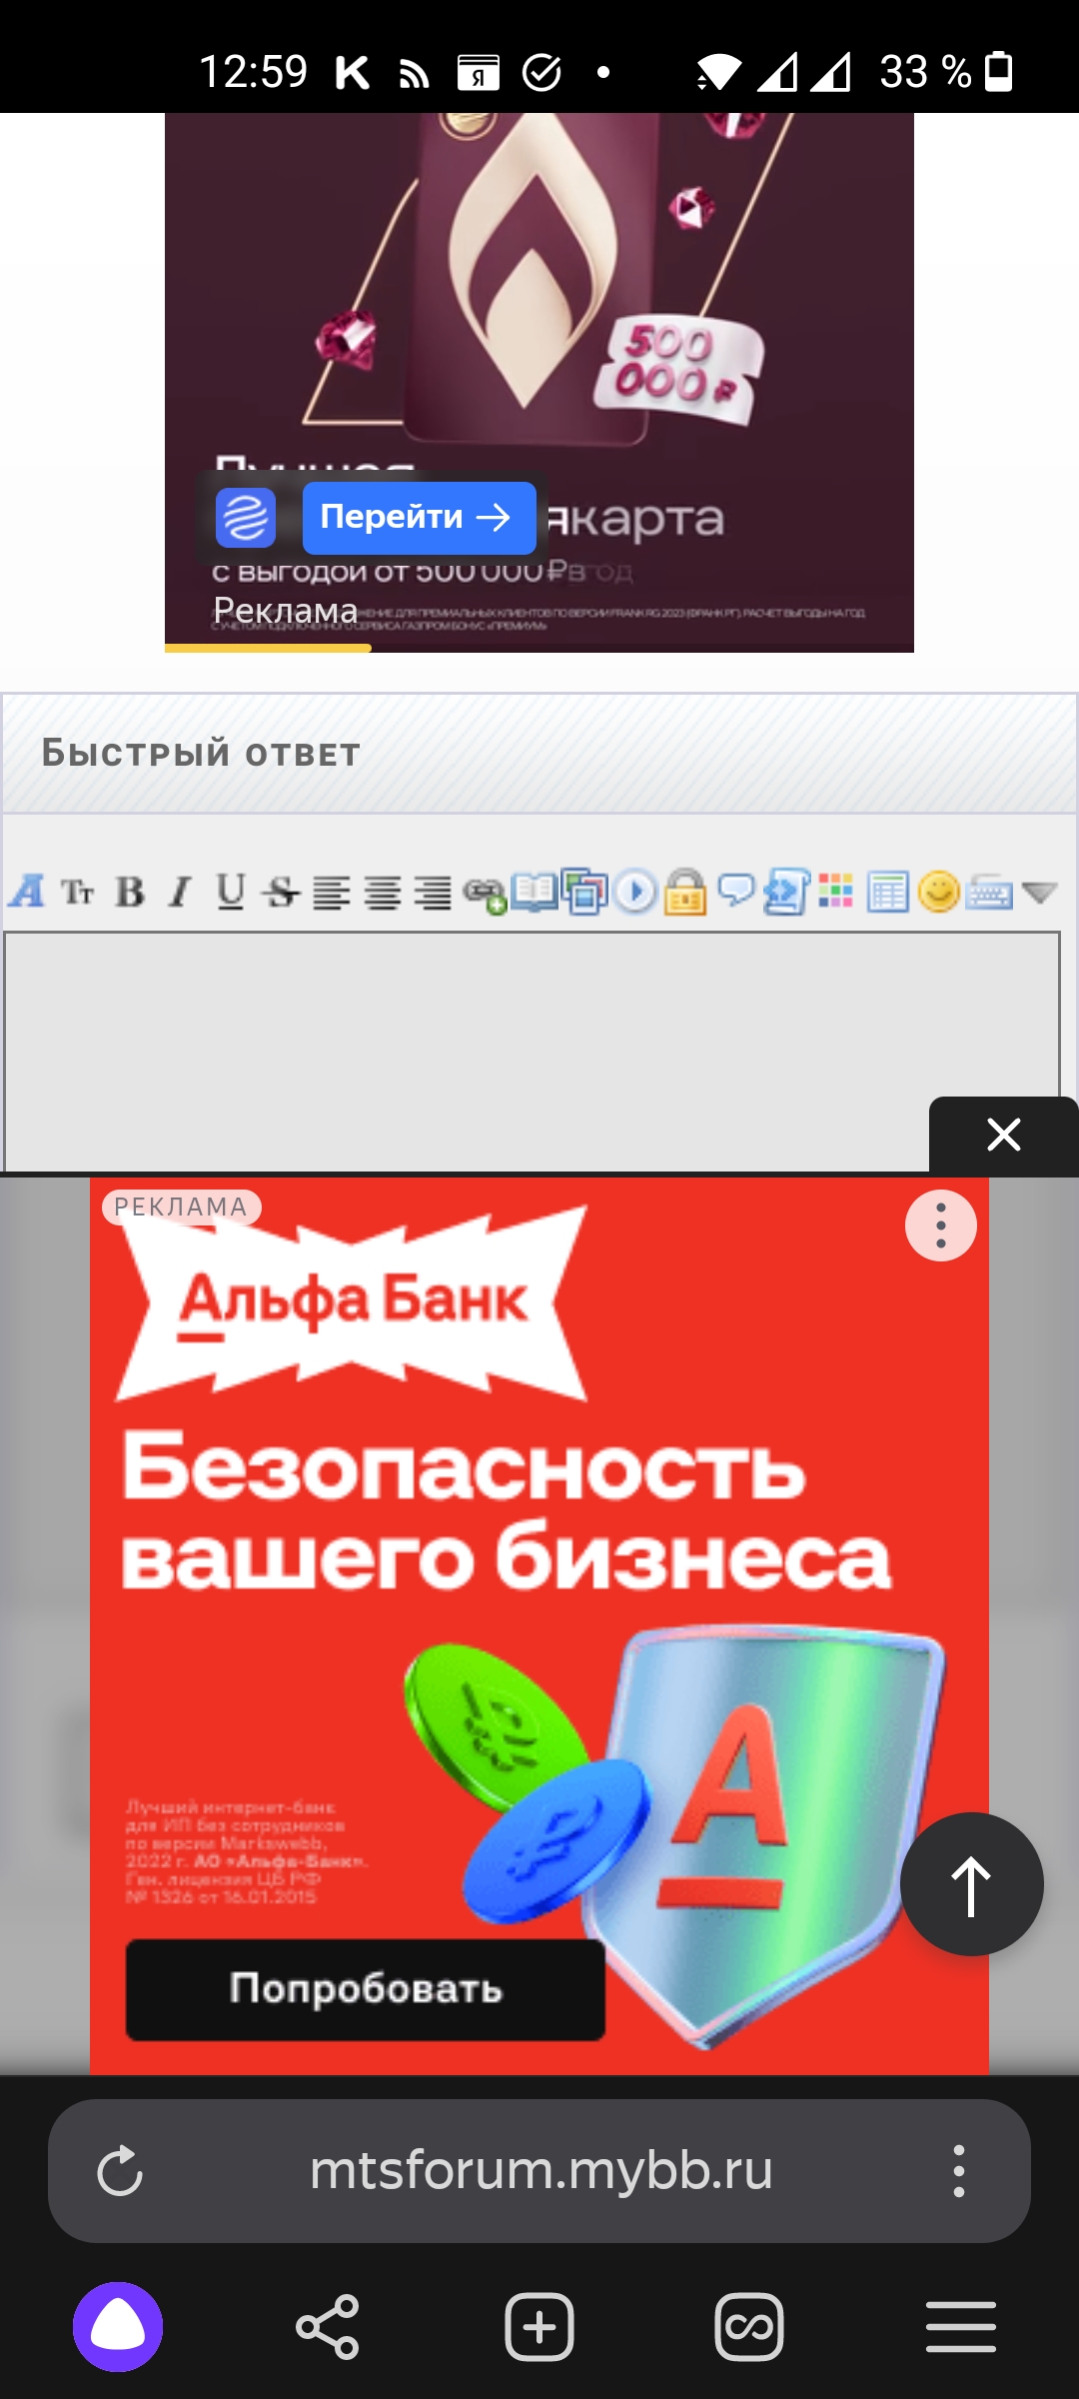Close the Alfa Bank ad overlay

(1003, 1135)
